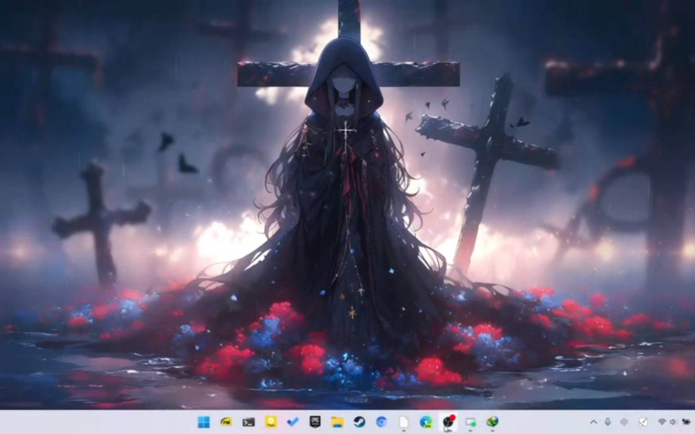Open the monitor app with green dot
This screenshot has height=434, width=695.
(x=471, y=422)
